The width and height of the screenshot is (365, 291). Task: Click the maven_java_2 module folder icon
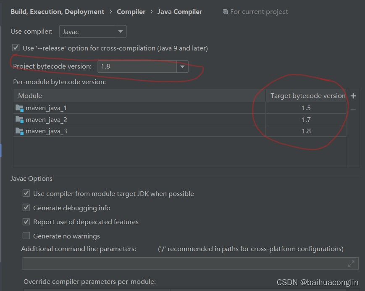point(19,120)
